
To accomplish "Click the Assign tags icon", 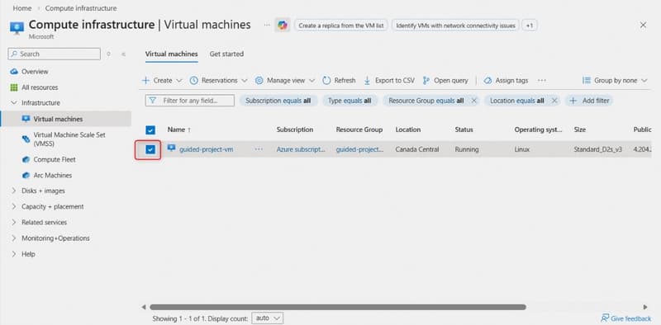I will [x=487, y=80].
